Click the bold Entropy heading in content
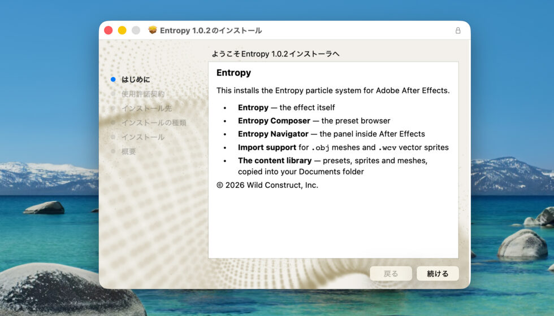Image resolution: width=554 pixels, height=316 pixels. (233, 73)
